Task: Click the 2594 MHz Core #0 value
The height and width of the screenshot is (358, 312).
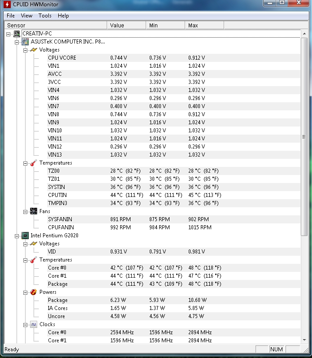Action: (122, 332)
